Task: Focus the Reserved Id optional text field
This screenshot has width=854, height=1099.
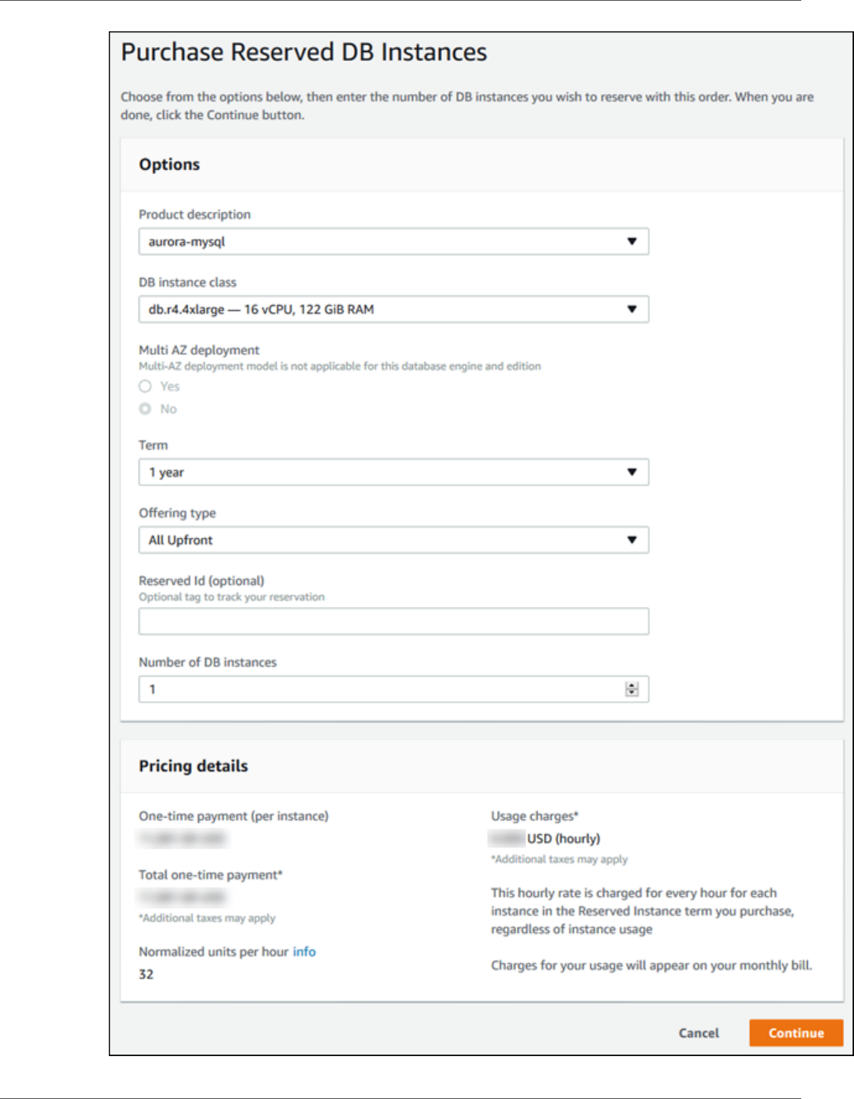Action: (x=393, y=621)
